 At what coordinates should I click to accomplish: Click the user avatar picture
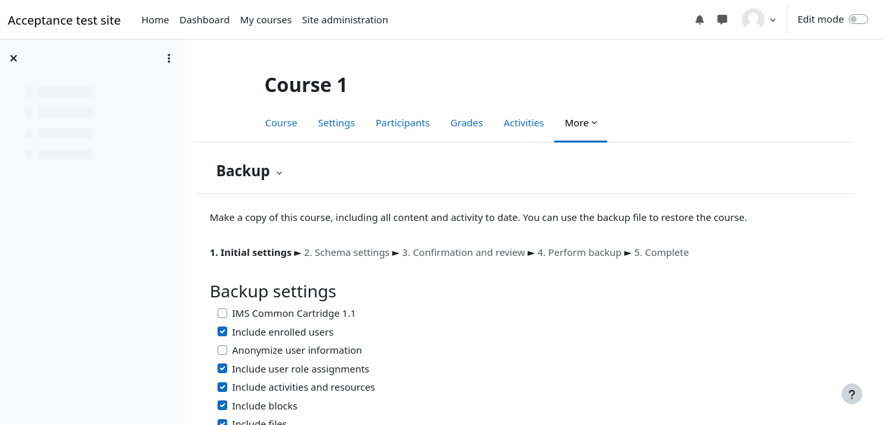tap(753, 19)
